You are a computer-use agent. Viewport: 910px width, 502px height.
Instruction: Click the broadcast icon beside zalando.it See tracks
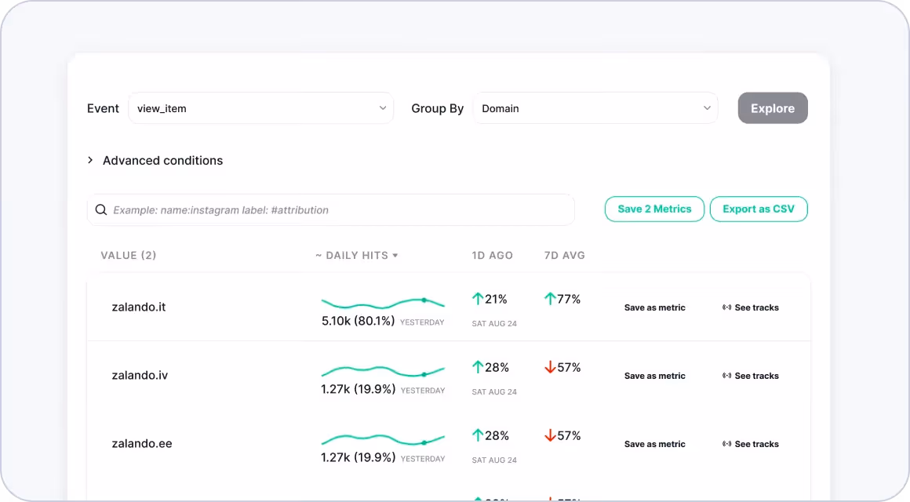[x=726, y=307]
